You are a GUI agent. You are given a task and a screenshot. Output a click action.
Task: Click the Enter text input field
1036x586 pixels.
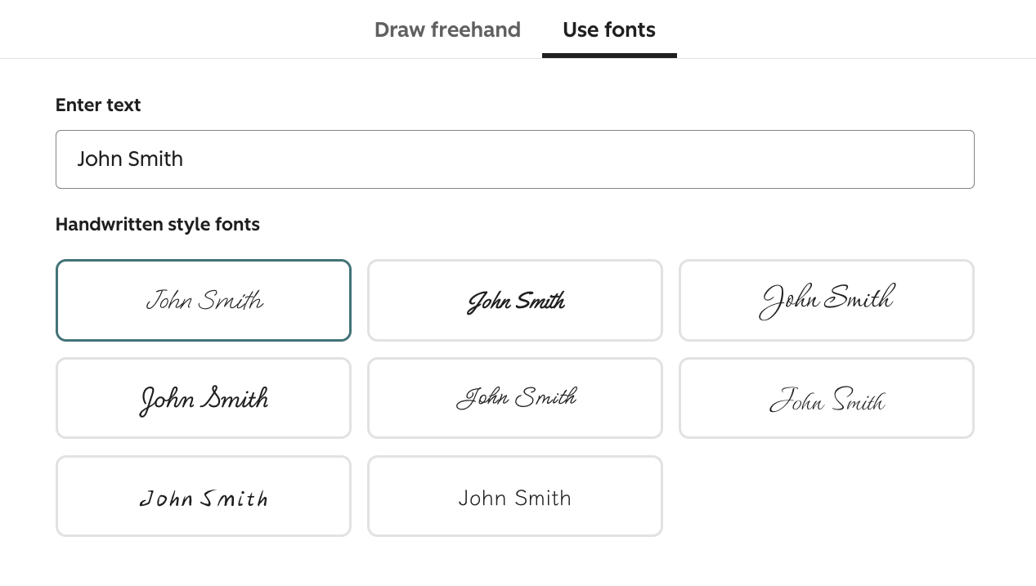(515, 159)
